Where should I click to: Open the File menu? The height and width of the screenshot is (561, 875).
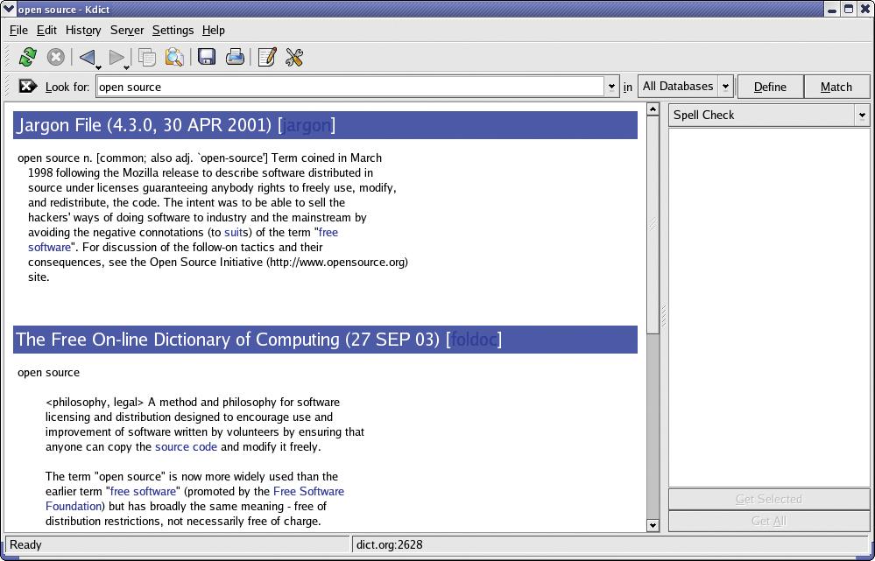click(18, 30)
